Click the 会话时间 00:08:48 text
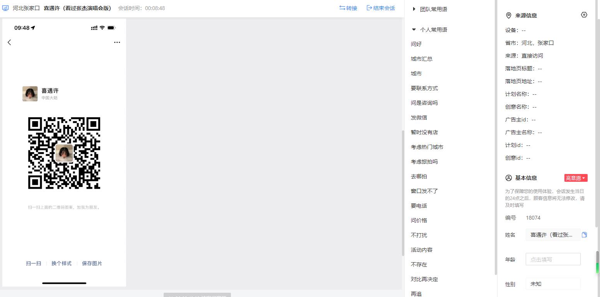This screenshot has height=297, width=600. pyautogui.click(x=142, y=8)
